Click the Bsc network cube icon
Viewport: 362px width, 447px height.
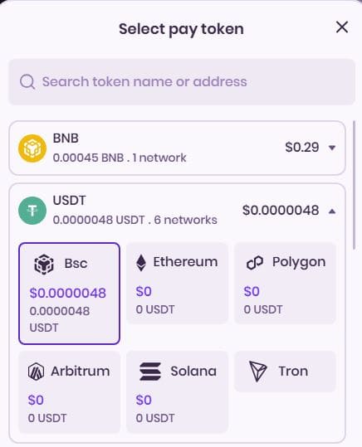44,265
